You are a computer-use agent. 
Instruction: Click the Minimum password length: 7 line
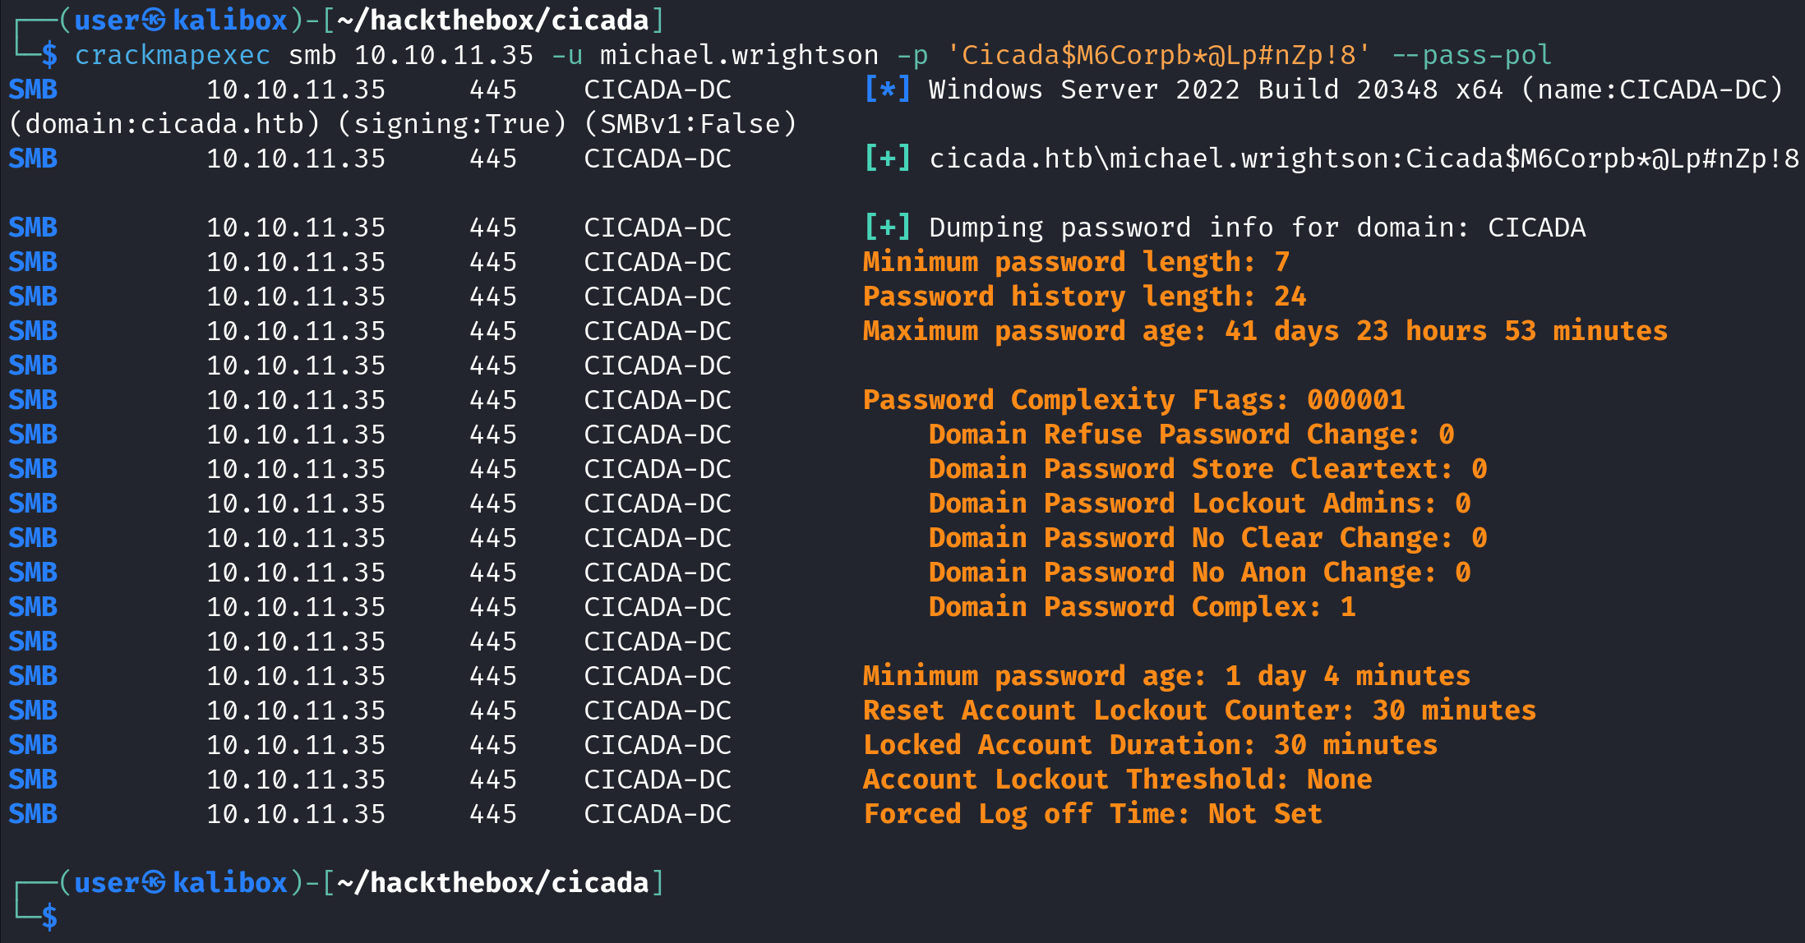click(x=1077, y=262)
